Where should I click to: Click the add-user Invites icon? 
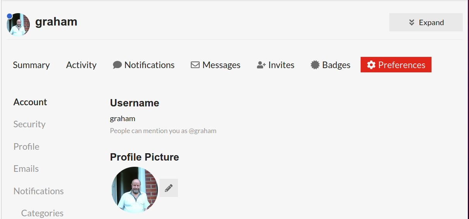[x=261, y=65]
